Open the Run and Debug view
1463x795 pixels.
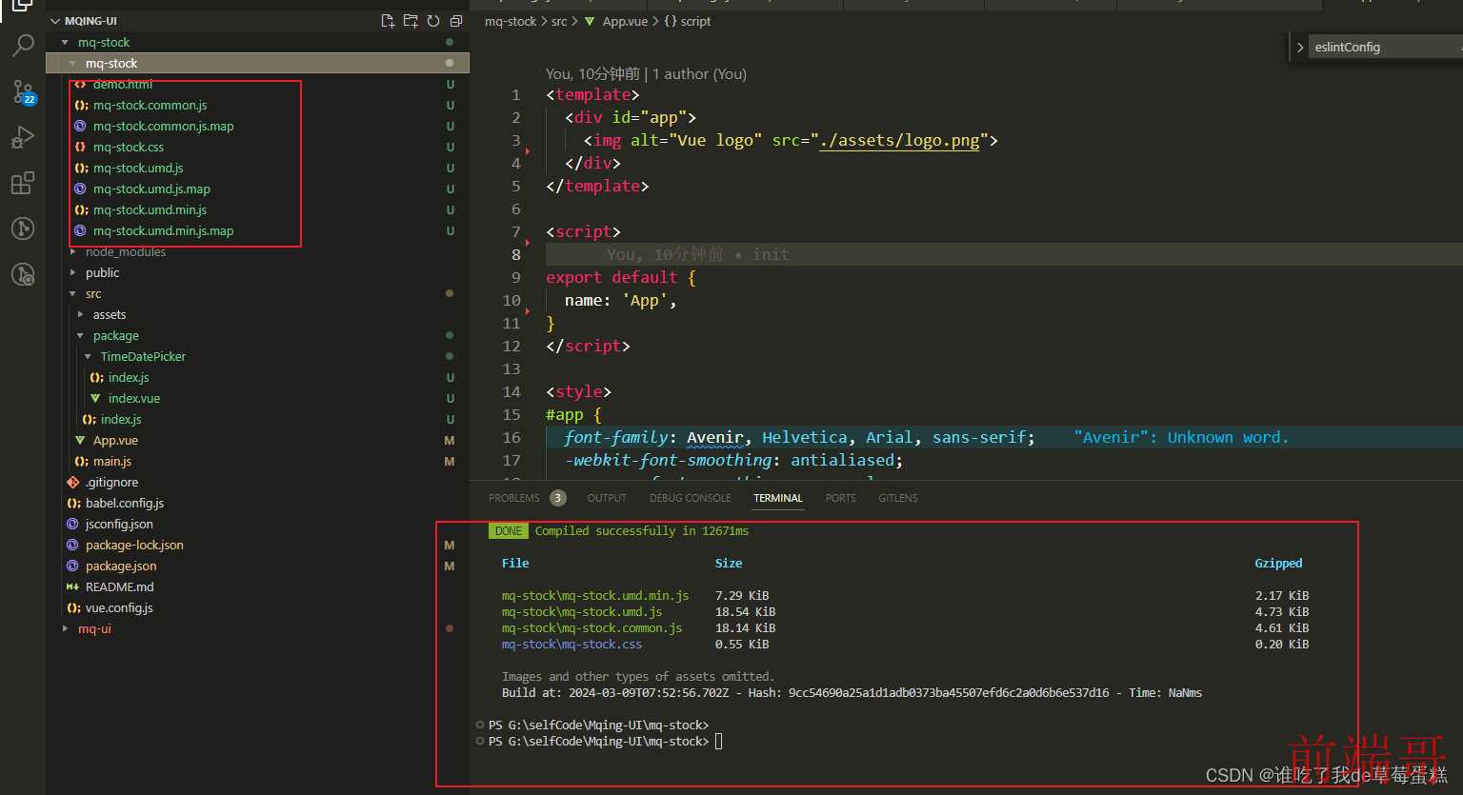point(23,137)
